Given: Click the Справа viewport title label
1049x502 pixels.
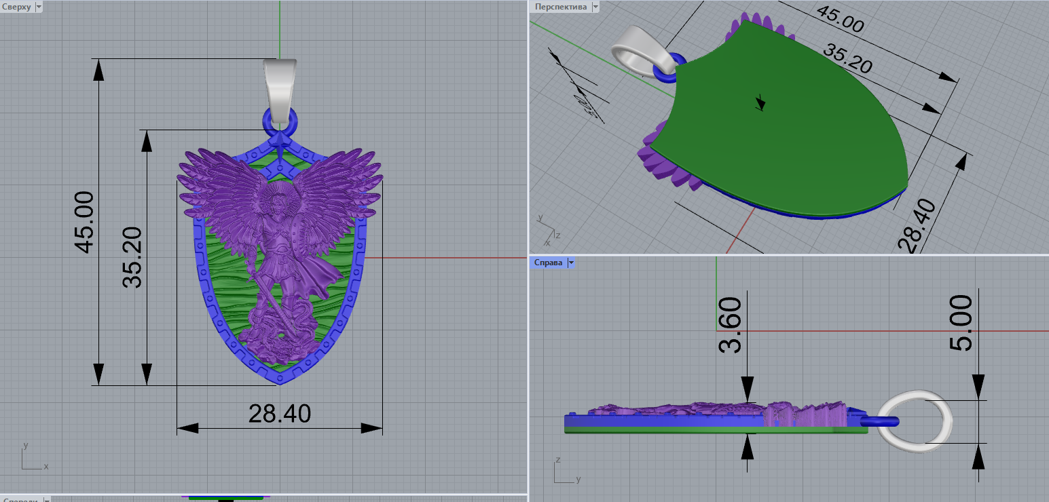Looking at the screenshot, I should pyautogui.click(x=548, y=263).
